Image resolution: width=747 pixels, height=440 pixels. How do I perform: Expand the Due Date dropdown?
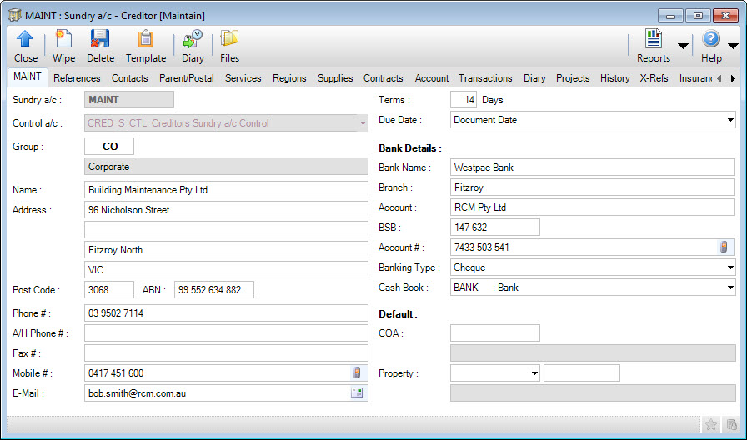point(729,120)
